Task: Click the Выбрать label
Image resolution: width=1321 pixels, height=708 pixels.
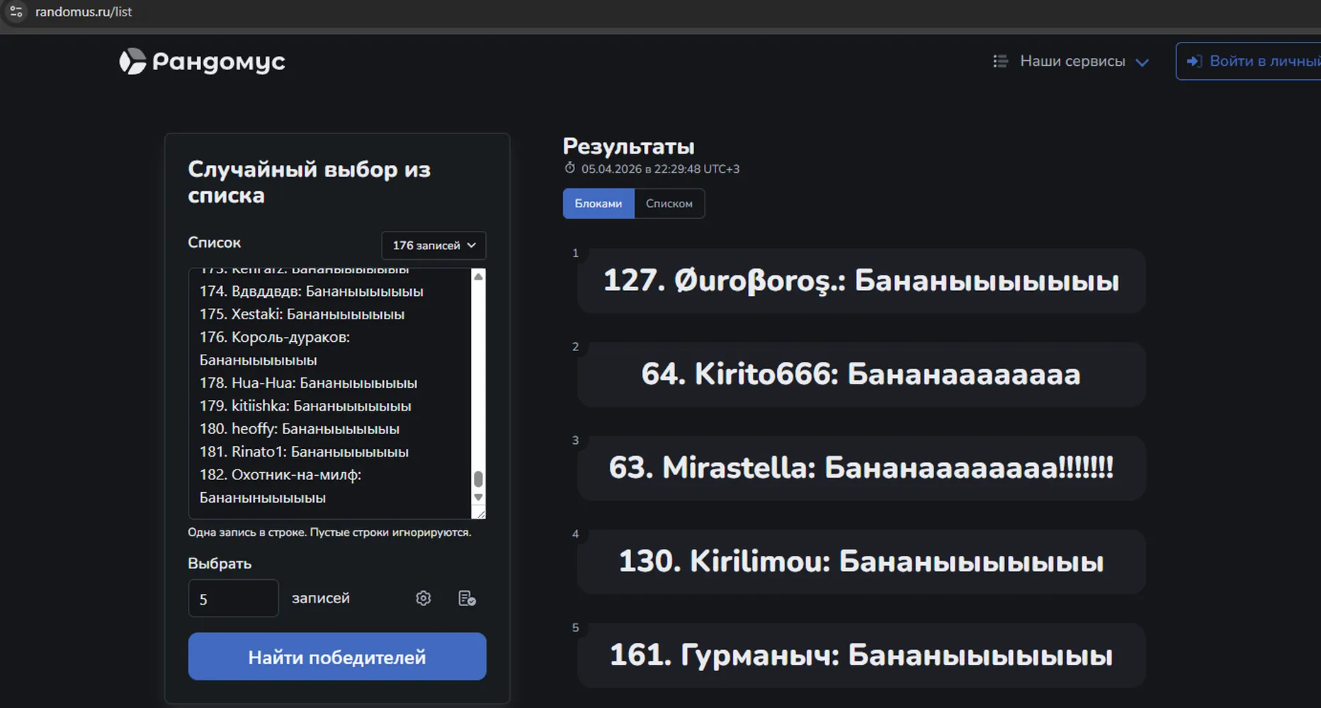Action: point(220,564)
